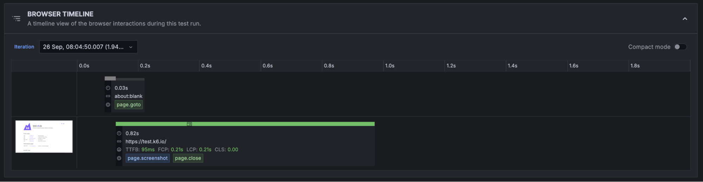The height and width of the screenshot is (182, 703).
Task: Click the Browser Timeline panel title
Action: 60,14
